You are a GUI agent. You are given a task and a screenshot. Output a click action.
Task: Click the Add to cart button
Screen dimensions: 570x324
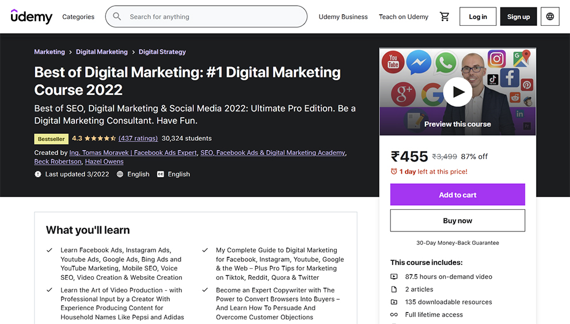point(458,195)
